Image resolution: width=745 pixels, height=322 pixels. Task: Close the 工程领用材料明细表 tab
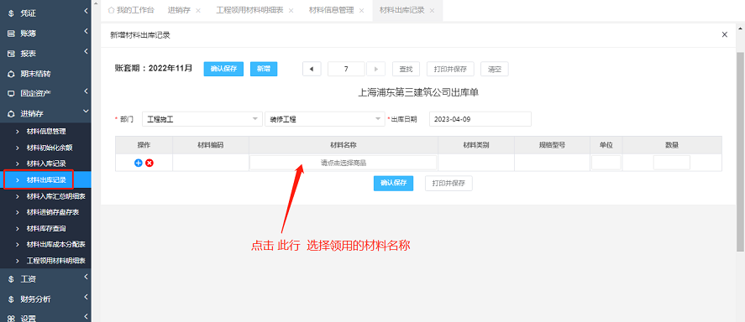pos(291,10)
